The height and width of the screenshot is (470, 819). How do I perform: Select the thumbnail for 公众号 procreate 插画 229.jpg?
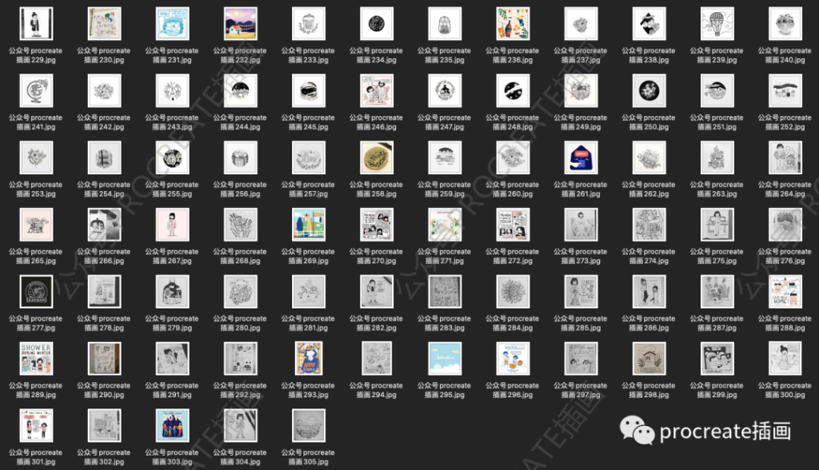[x=36, y=24]
